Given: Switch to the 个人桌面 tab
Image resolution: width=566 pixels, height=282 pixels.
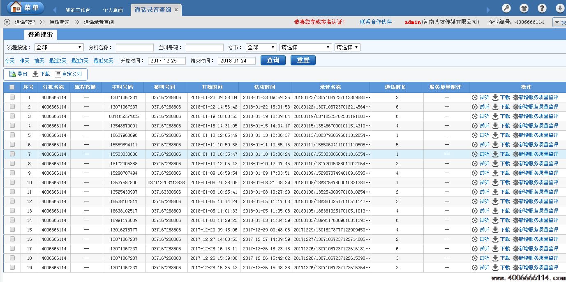Looking at the screenshot, I should pyautogui.click(x=113, y=10).
